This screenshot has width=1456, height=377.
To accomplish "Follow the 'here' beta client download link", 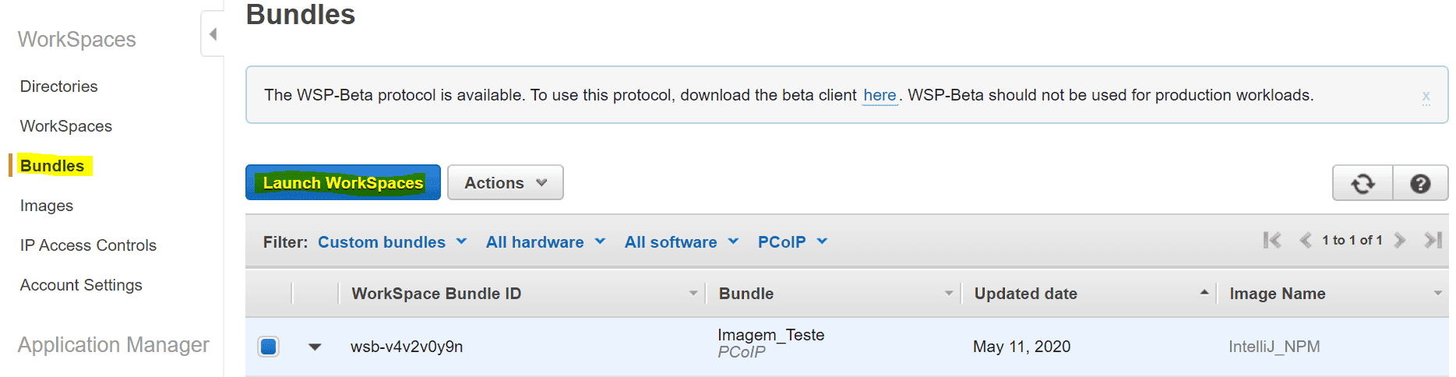I will pyautogui.click(x=880, y=95).
